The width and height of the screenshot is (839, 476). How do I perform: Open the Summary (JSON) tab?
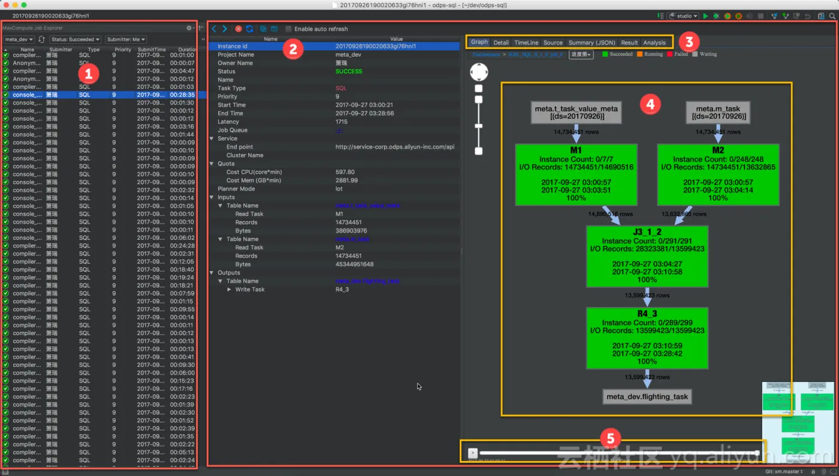(x=591, y=43)
